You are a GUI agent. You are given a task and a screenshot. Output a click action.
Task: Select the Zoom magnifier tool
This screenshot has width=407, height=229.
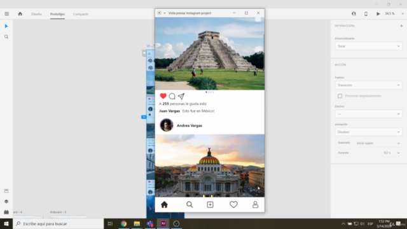(x=6, y=37)
